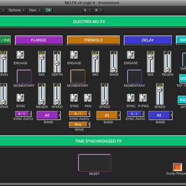The width and height of the screenshot is (186, 186).
Task: Select the DELAY section header
Action: pyautogui.click(x=148, y=40)
